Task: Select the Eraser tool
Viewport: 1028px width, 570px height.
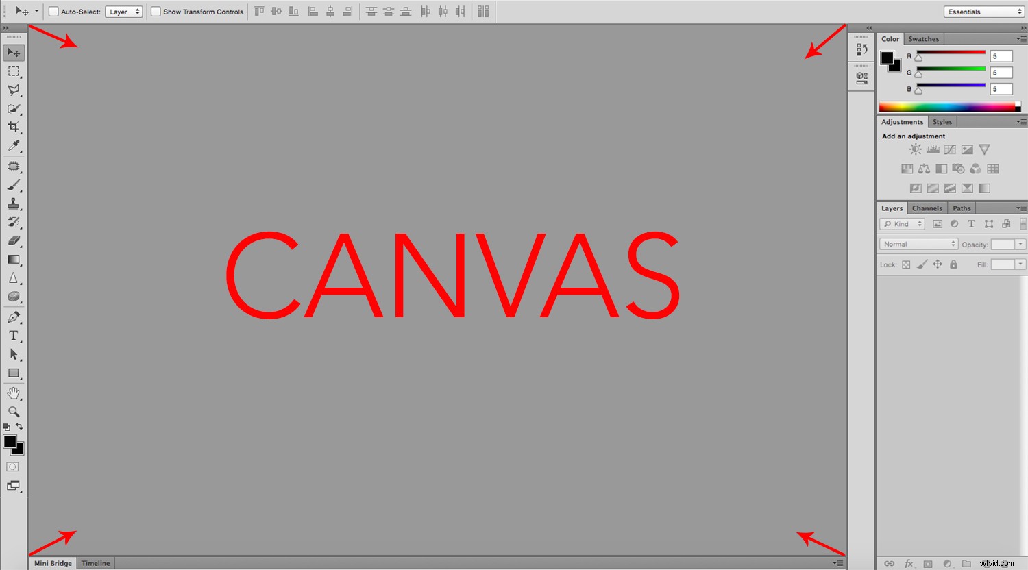Action: coord(13,240)
